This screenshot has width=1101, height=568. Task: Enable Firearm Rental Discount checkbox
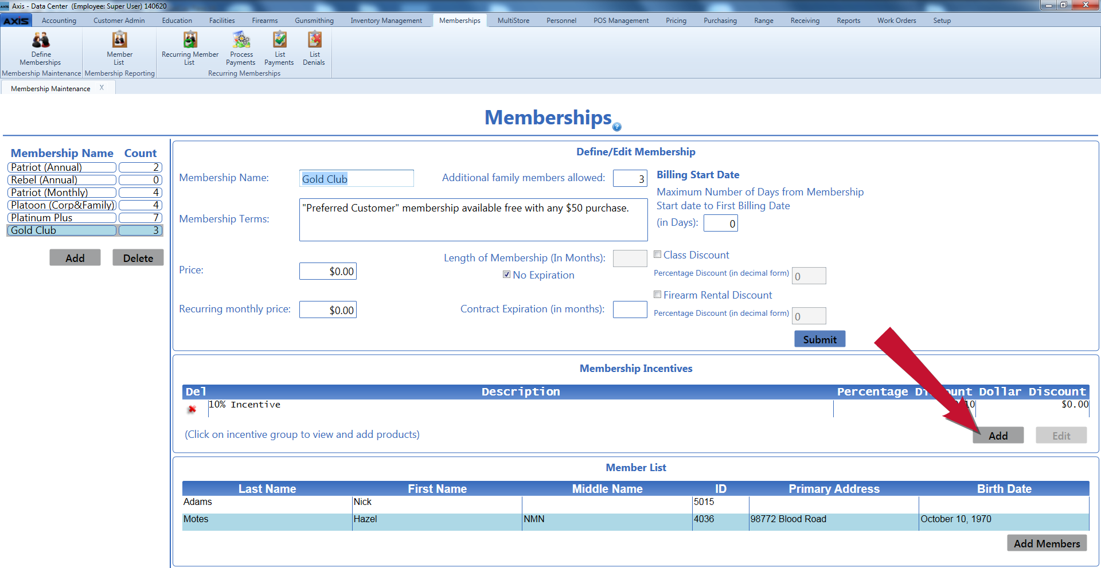(658, 295)
